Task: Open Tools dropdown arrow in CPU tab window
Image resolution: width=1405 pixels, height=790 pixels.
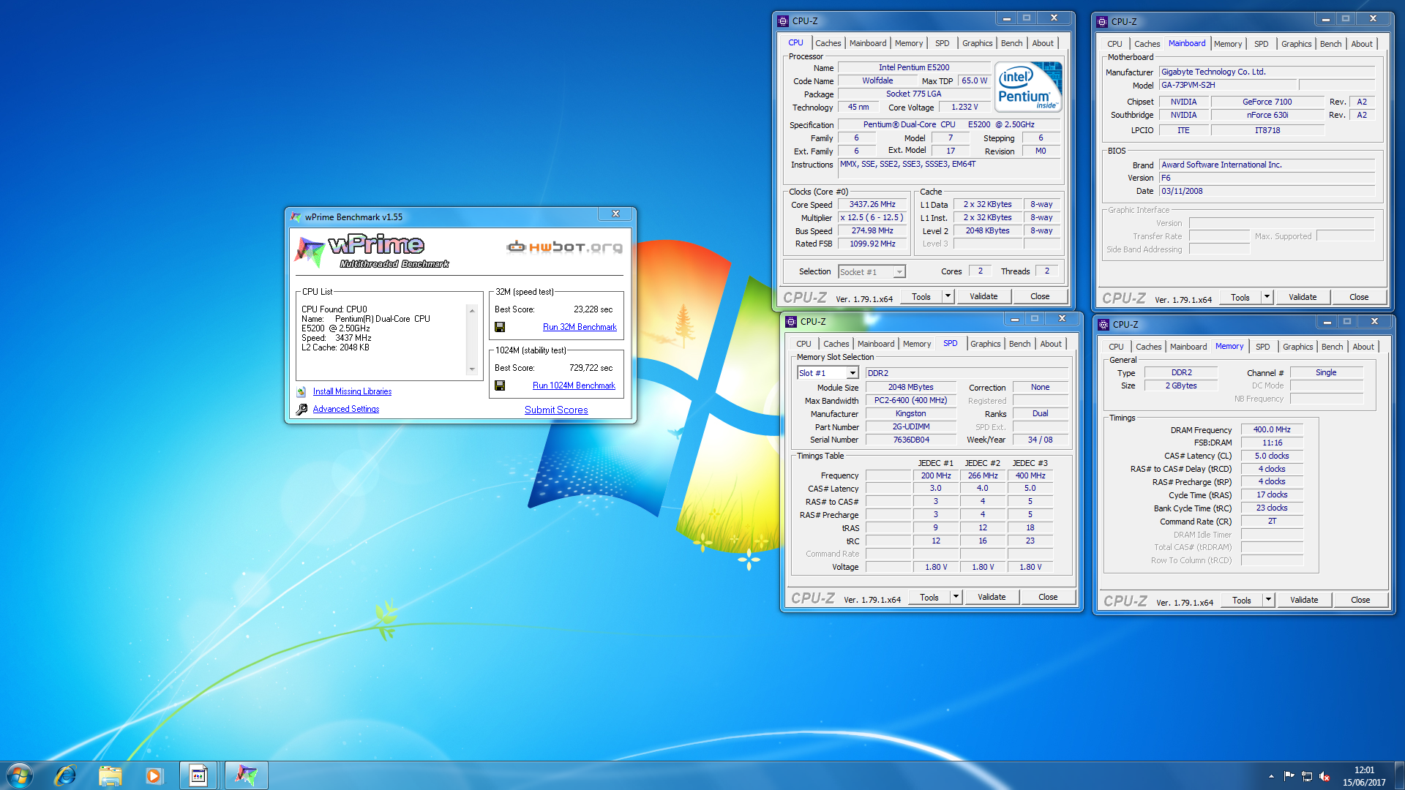Action: click(948, 296)
